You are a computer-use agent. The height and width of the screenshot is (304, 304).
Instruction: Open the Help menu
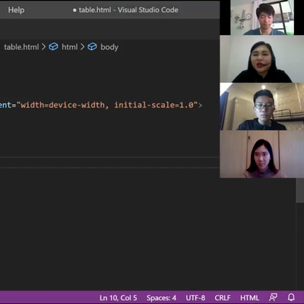click(x=16, y=10)
